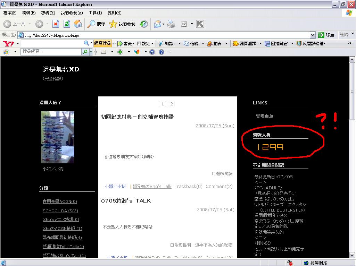Viewport: 356px width, 266px height.
Task: Open category SCHOOL DAYS(2)
Action: tap(60, 211)
